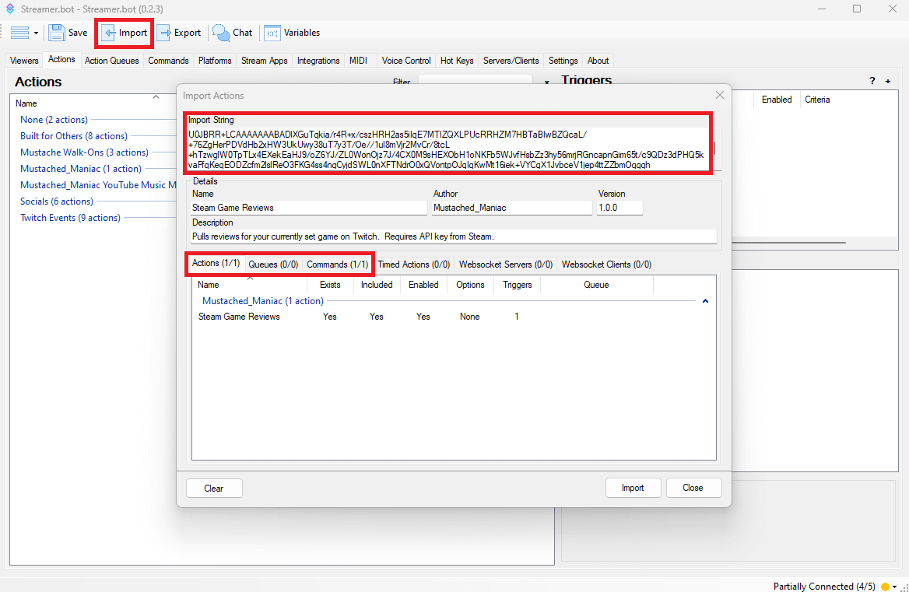
Task: Close the Import Actions dialog with X
Action: pos(720,95)
